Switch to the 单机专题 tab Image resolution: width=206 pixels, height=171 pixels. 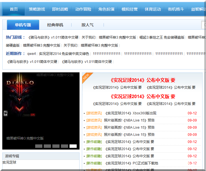coord(23,25)
